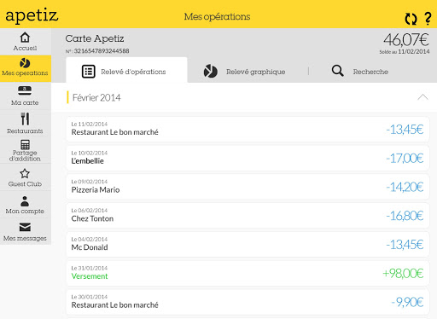Click the Mes opérations header title
Viewport: 437px width, 319px height.
tap(217, 17)
